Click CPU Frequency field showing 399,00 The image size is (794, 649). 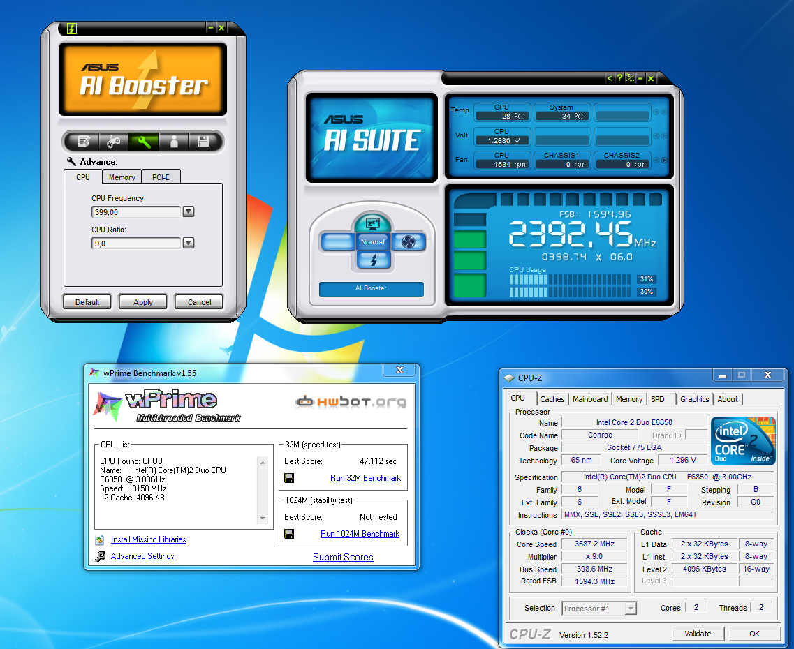[x=135, y=212]
